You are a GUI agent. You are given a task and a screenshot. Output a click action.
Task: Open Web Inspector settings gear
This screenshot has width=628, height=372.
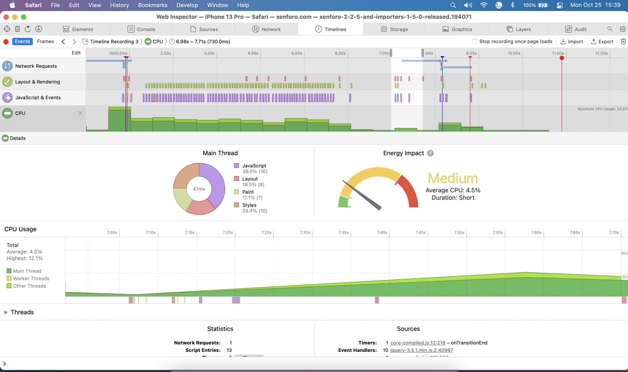[623, 29]
